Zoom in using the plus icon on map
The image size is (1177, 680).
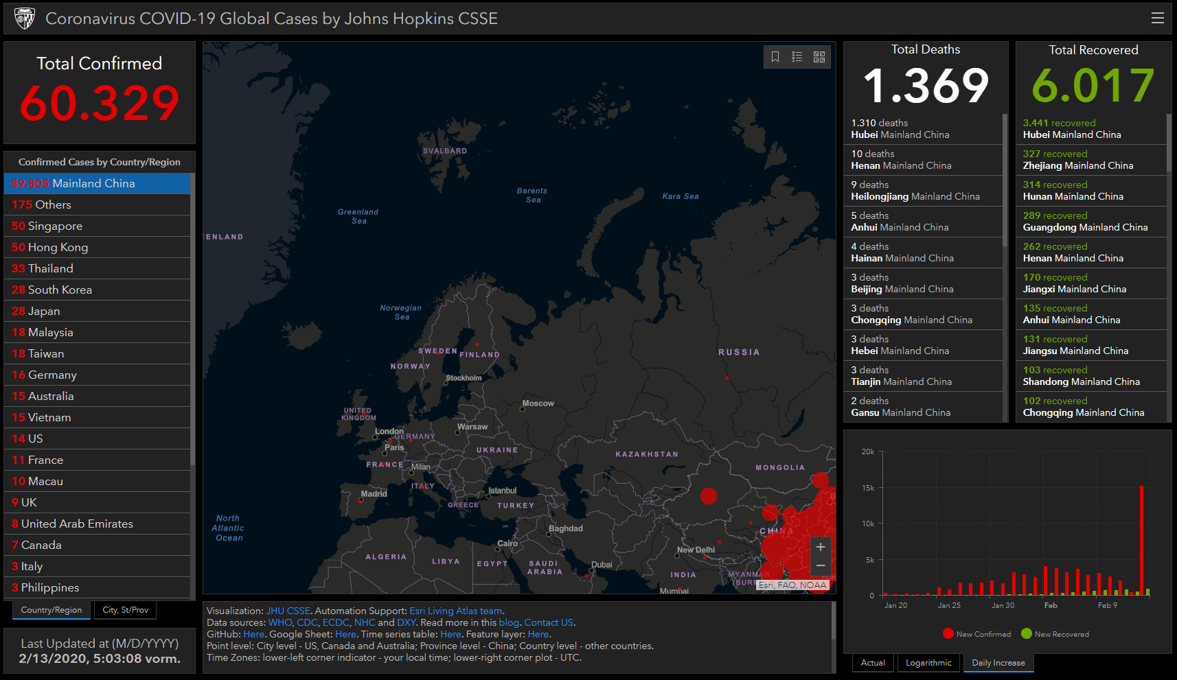point(820,547)
